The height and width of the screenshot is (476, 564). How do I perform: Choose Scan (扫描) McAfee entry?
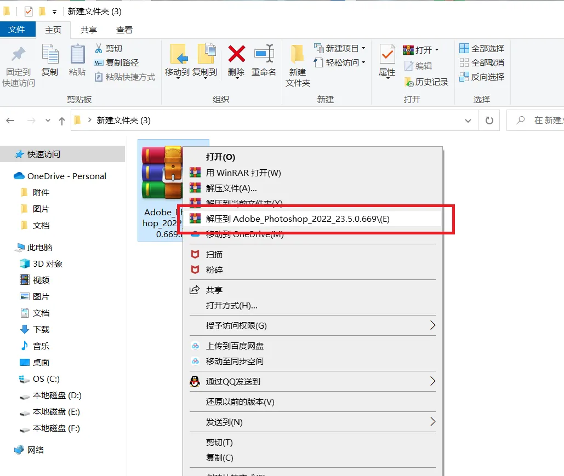(x=312, y=254)
